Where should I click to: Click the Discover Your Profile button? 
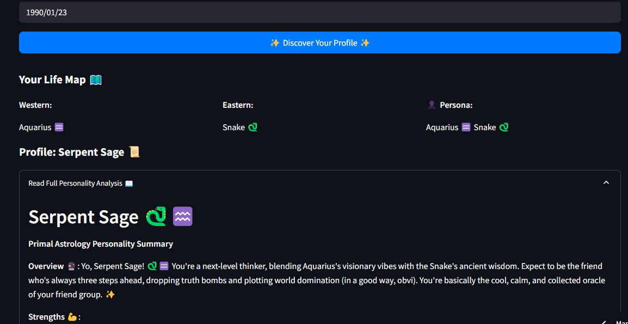tap(319, 42)
